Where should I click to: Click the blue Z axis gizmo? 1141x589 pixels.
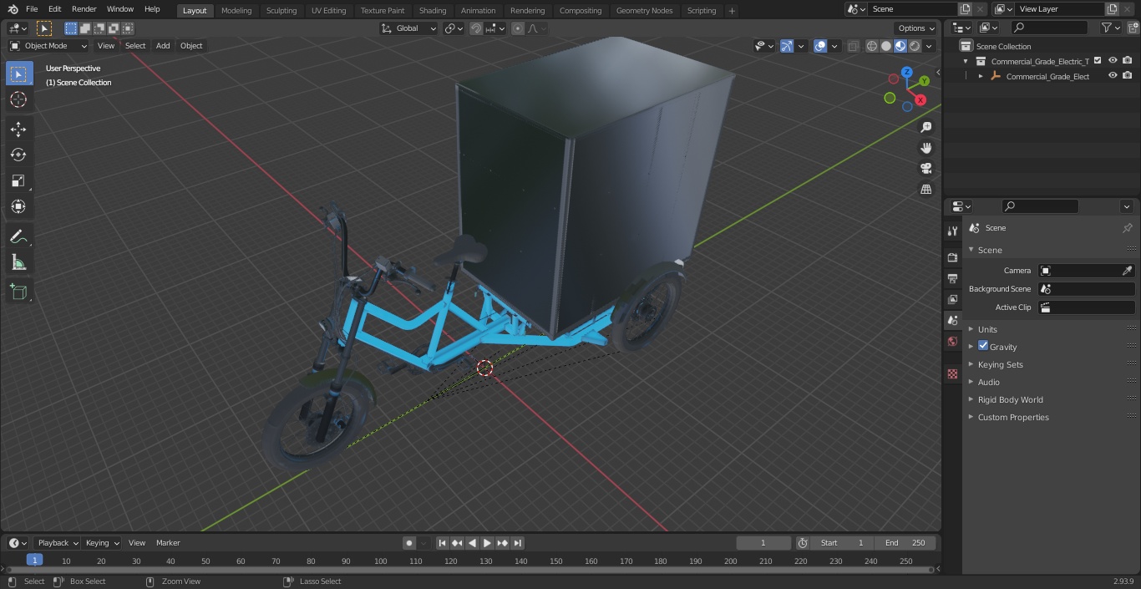pyautogui.click(x=906, y=72)
